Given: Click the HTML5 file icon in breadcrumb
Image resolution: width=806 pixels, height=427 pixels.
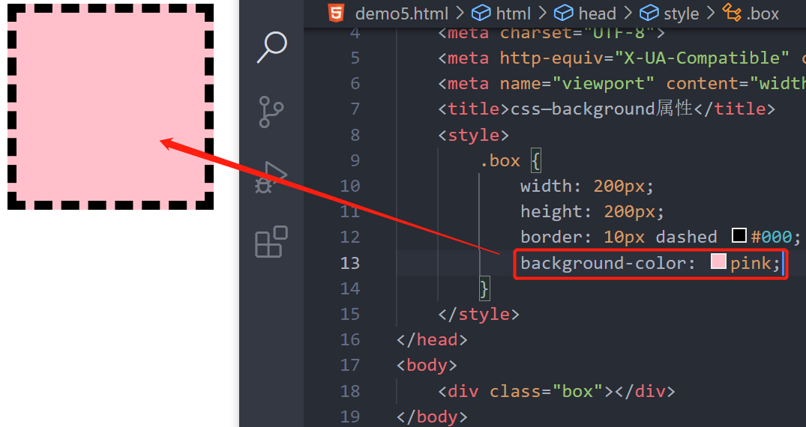Looking at the screenshot, I should [x=336, y=13].
